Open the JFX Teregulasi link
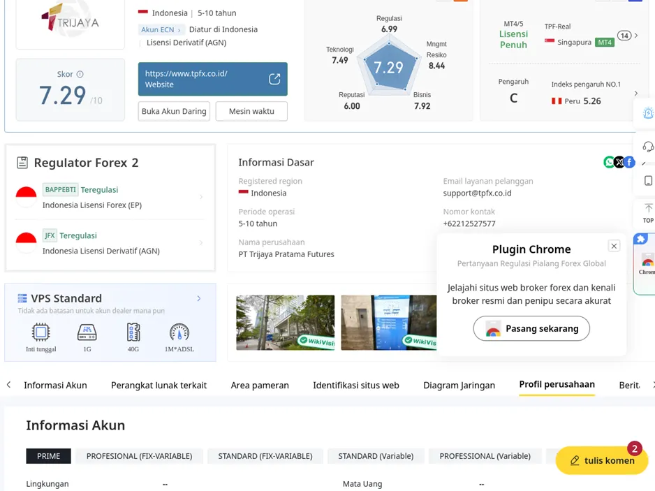 coord(78,235)
